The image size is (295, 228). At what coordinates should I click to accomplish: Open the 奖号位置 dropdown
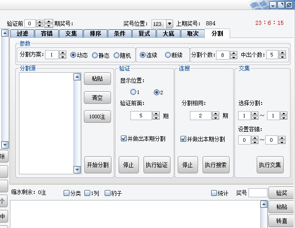pyautogui.click(x=169, y=24)
